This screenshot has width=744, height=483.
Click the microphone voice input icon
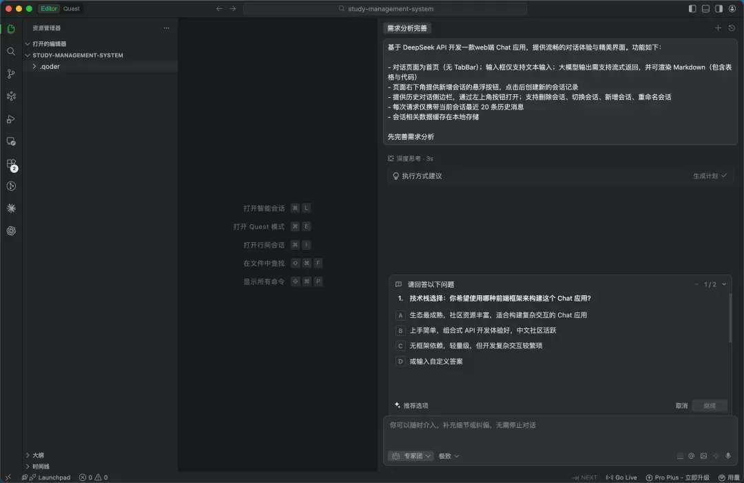(x=728, y=456)
